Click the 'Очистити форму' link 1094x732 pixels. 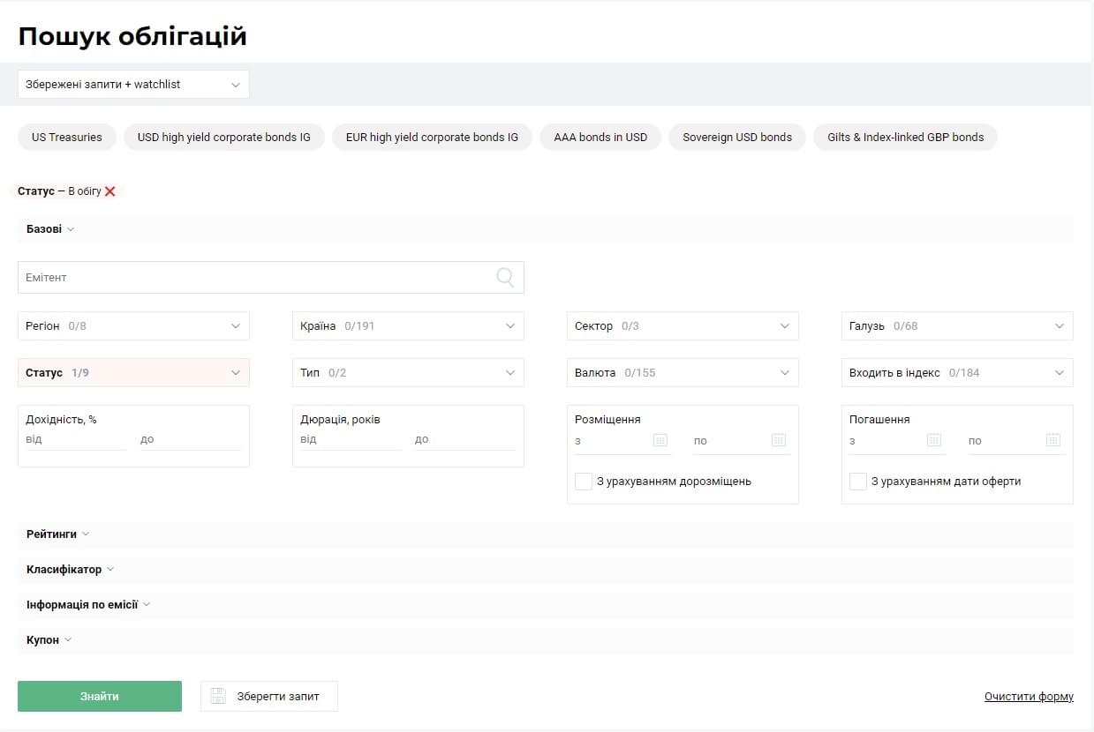point(1029,697)
